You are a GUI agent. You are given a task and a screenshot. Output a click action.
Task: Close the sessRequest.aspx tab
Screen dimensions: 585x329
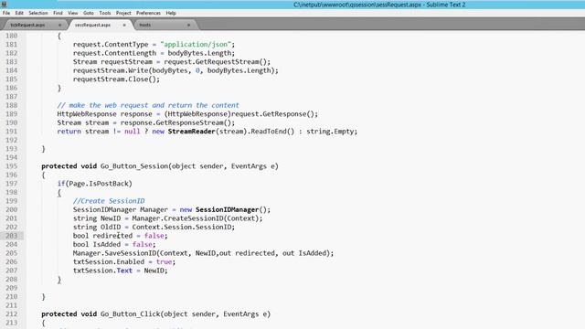point(124,25)
